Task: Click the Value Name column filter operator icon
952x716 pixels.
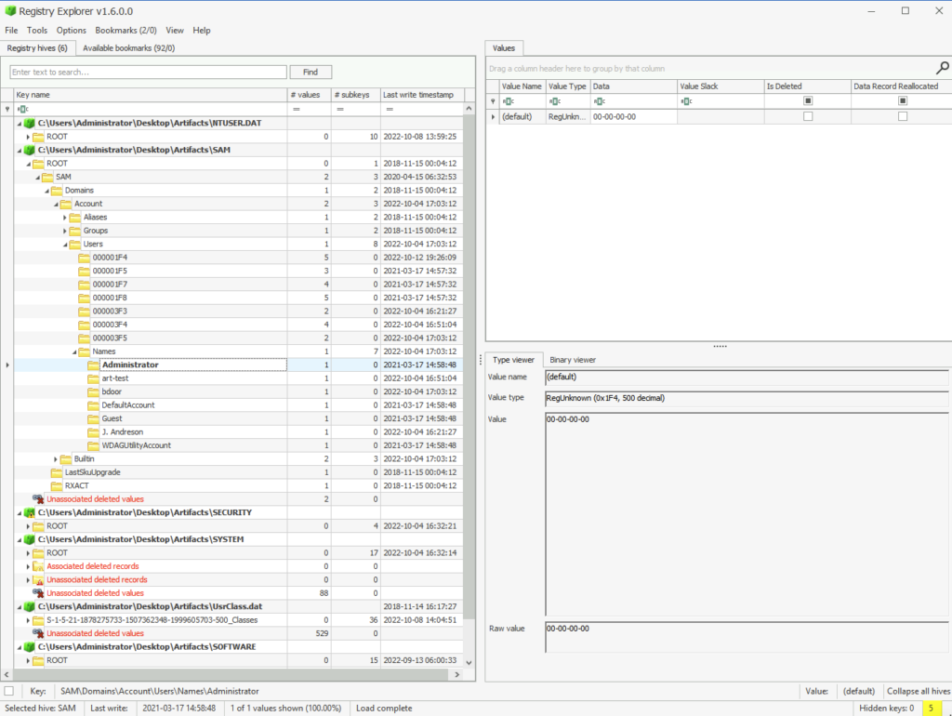Action: point(509,101)
